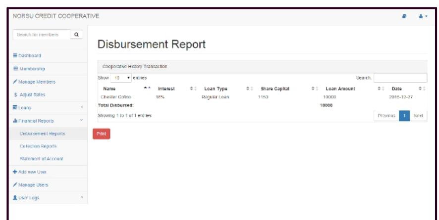
Task: Click the NORSU CREDIT COOPERATIVE brand link
Action: point(55,16)
